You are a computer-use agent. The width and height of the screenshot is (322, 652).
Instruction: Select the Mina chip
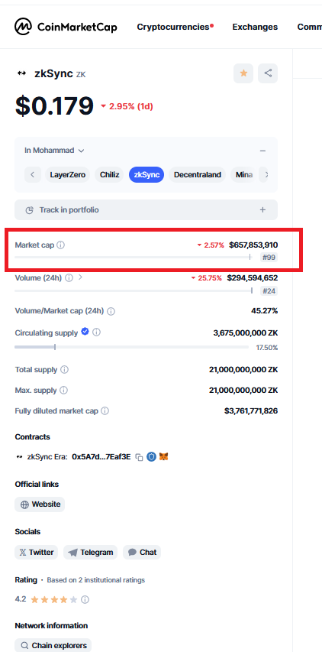(x=244, y=174)
